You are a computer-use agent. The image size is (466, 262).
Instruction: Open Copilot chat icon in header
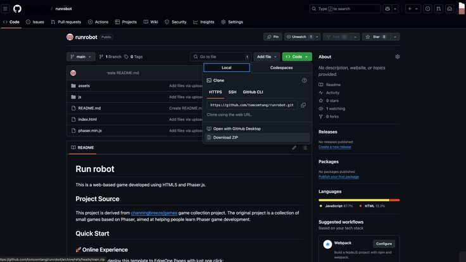[387, 9]
